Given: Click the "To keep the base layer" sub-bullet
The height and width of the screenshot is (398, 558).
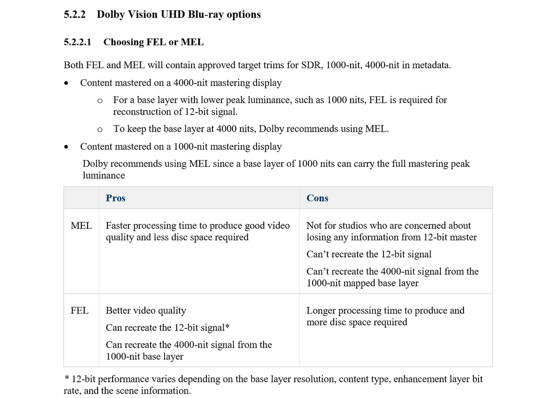Looking at the screenshot, I should [x=251, y=129].
